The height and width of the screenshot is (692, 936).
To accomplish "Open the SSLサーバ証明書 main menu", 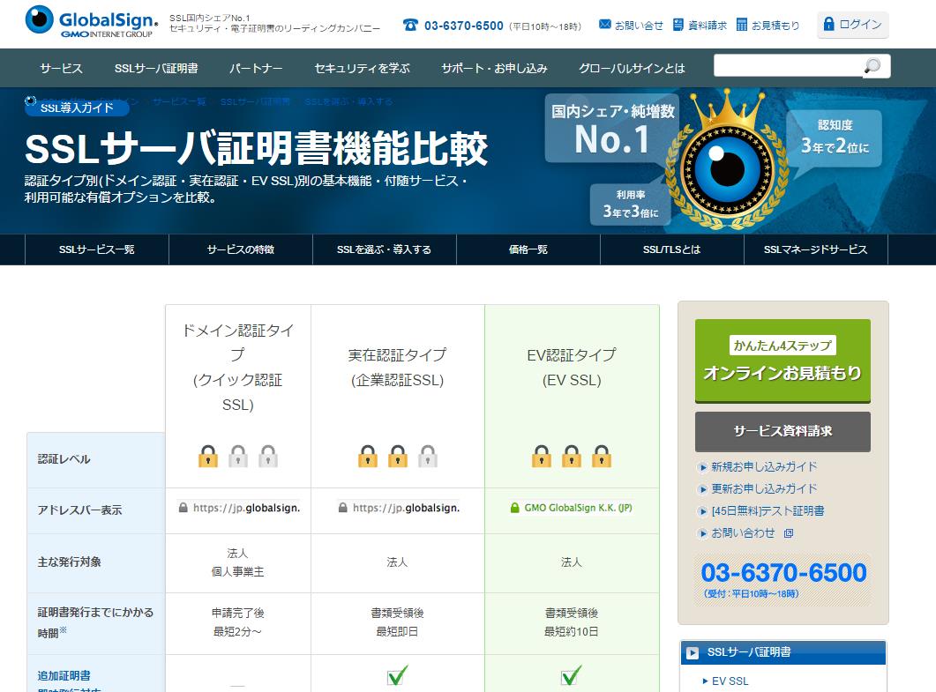I will pyautogui.click(x=156, y=69).
